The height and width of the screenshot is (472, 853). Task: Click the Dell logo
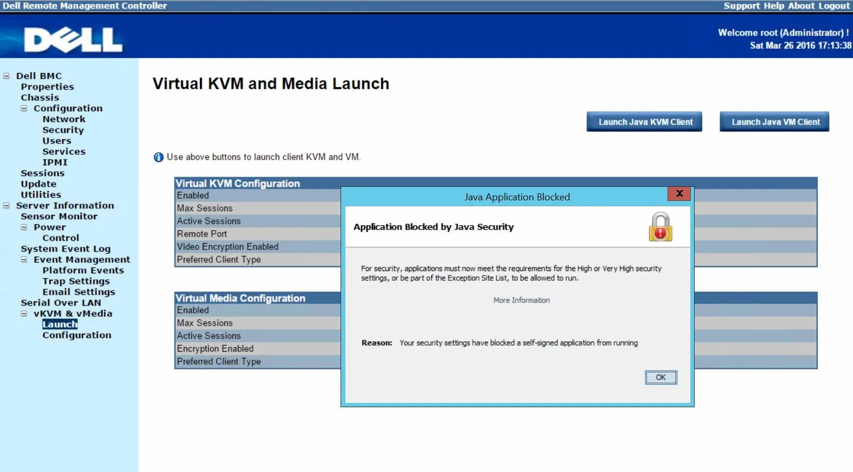click(73, 41)
